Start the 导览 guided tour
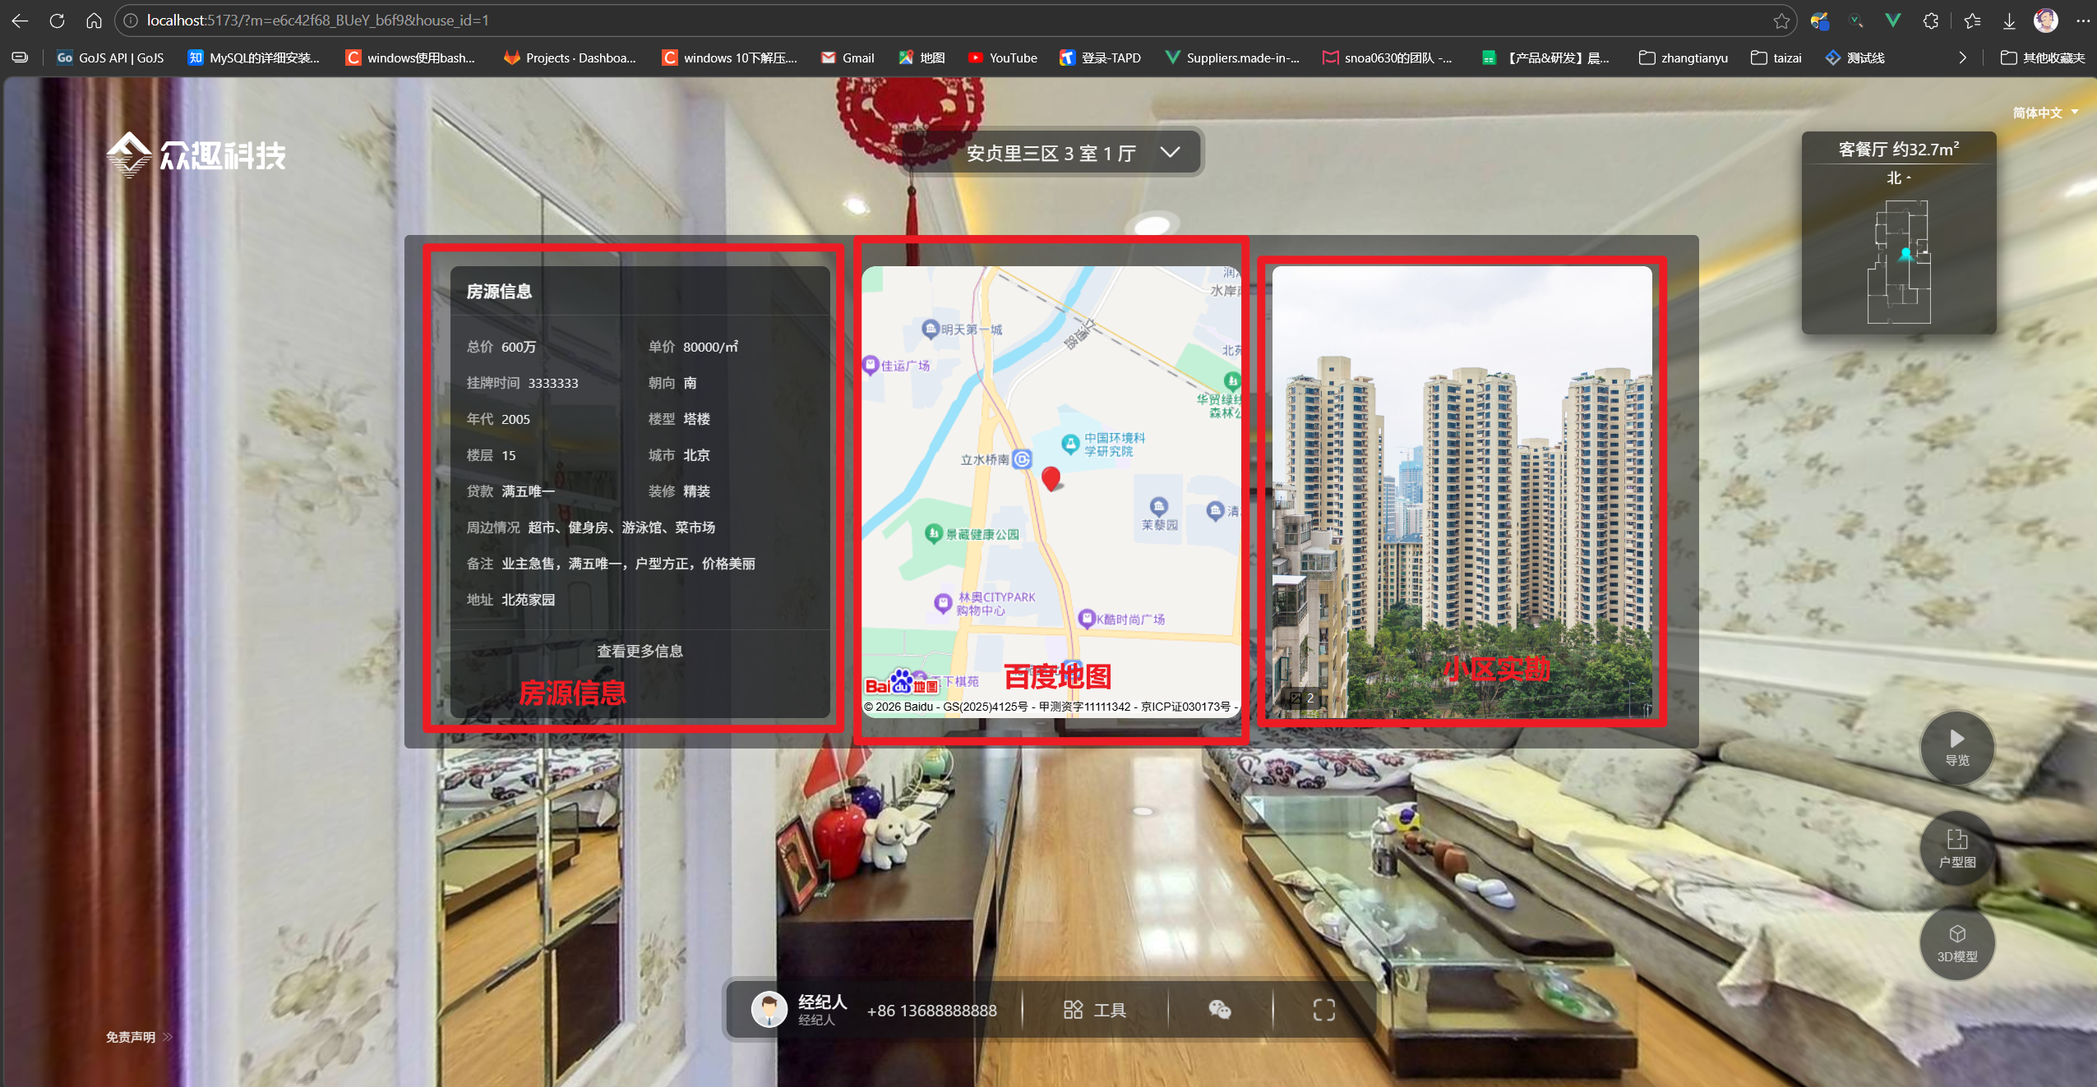The image size is (2097, 1087). pyautogui.click(x=1957, y=748)
